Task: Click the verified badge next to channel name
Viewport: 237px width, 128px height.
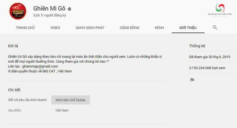Action: 70,9
